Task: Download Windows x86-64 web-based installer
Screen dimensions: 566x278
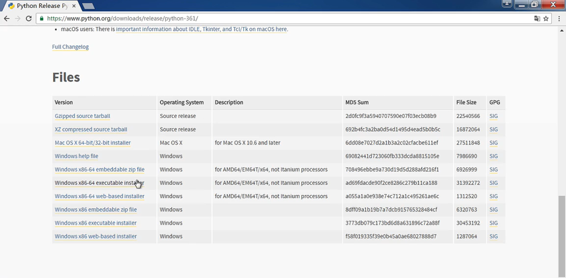Action: (x=100, y=196)
